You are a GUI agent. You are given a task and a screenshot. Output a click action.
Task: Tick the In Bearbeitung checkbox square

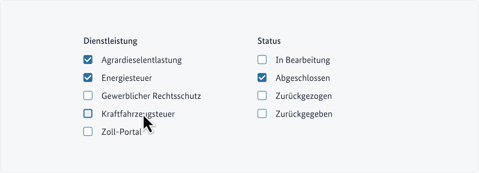pos(262,60)
